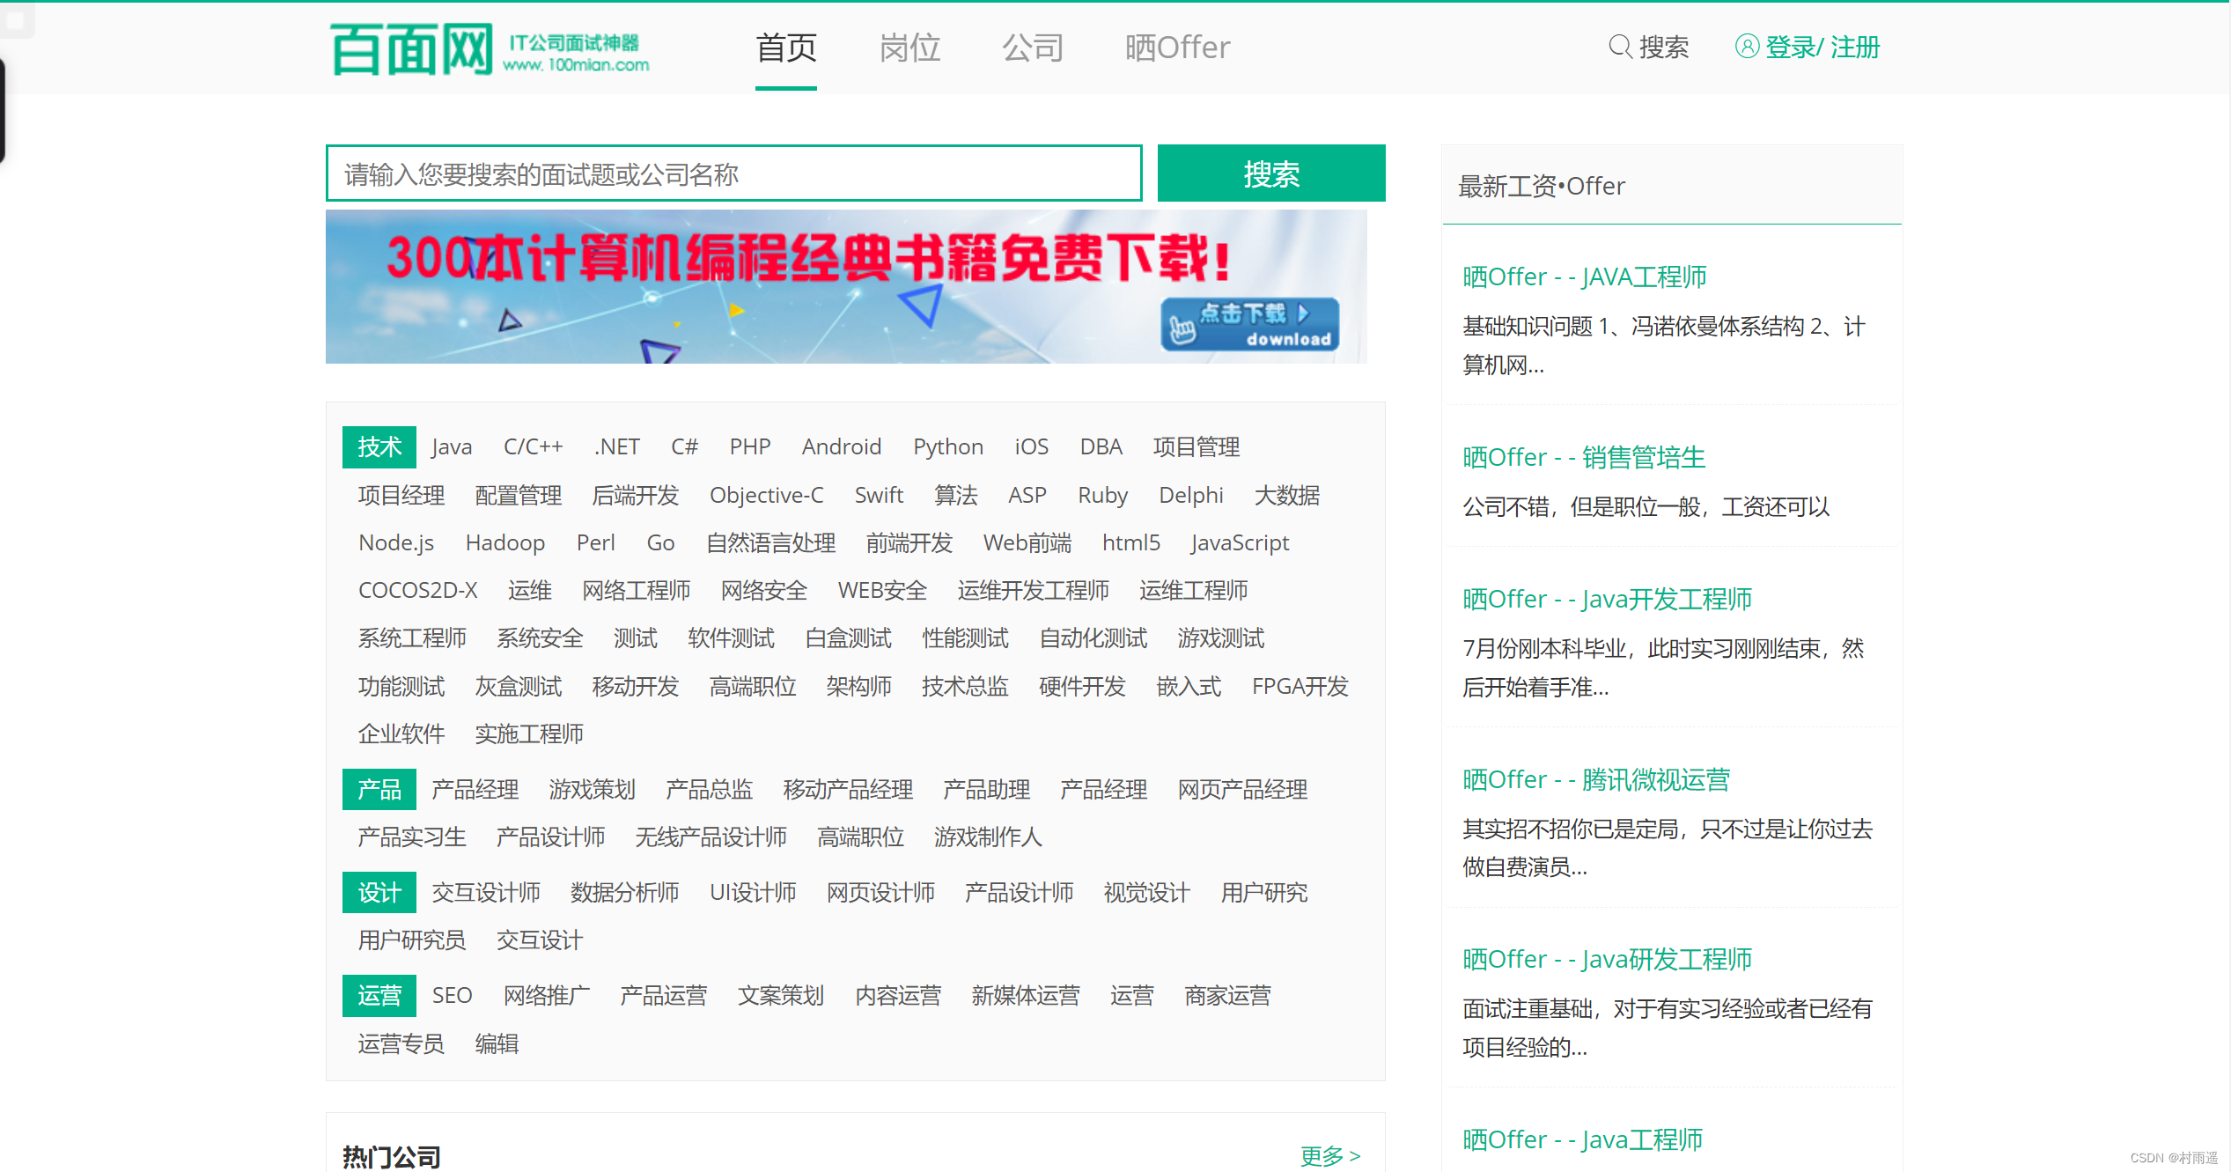Select the 运营 category label
Screen dimensions: 2231x1172
coord(379,996)
